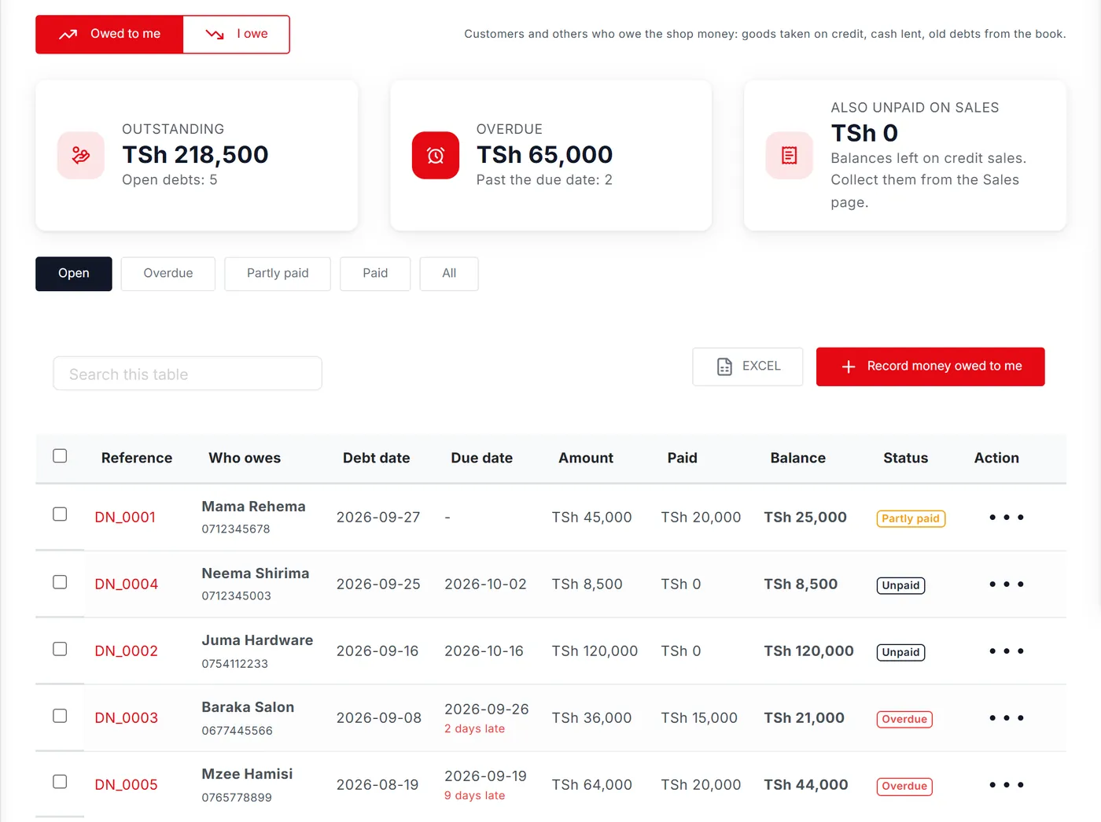Click the overdue alarm clock icon
This screenshot has width=1101, height=822.
pos(436,156)
